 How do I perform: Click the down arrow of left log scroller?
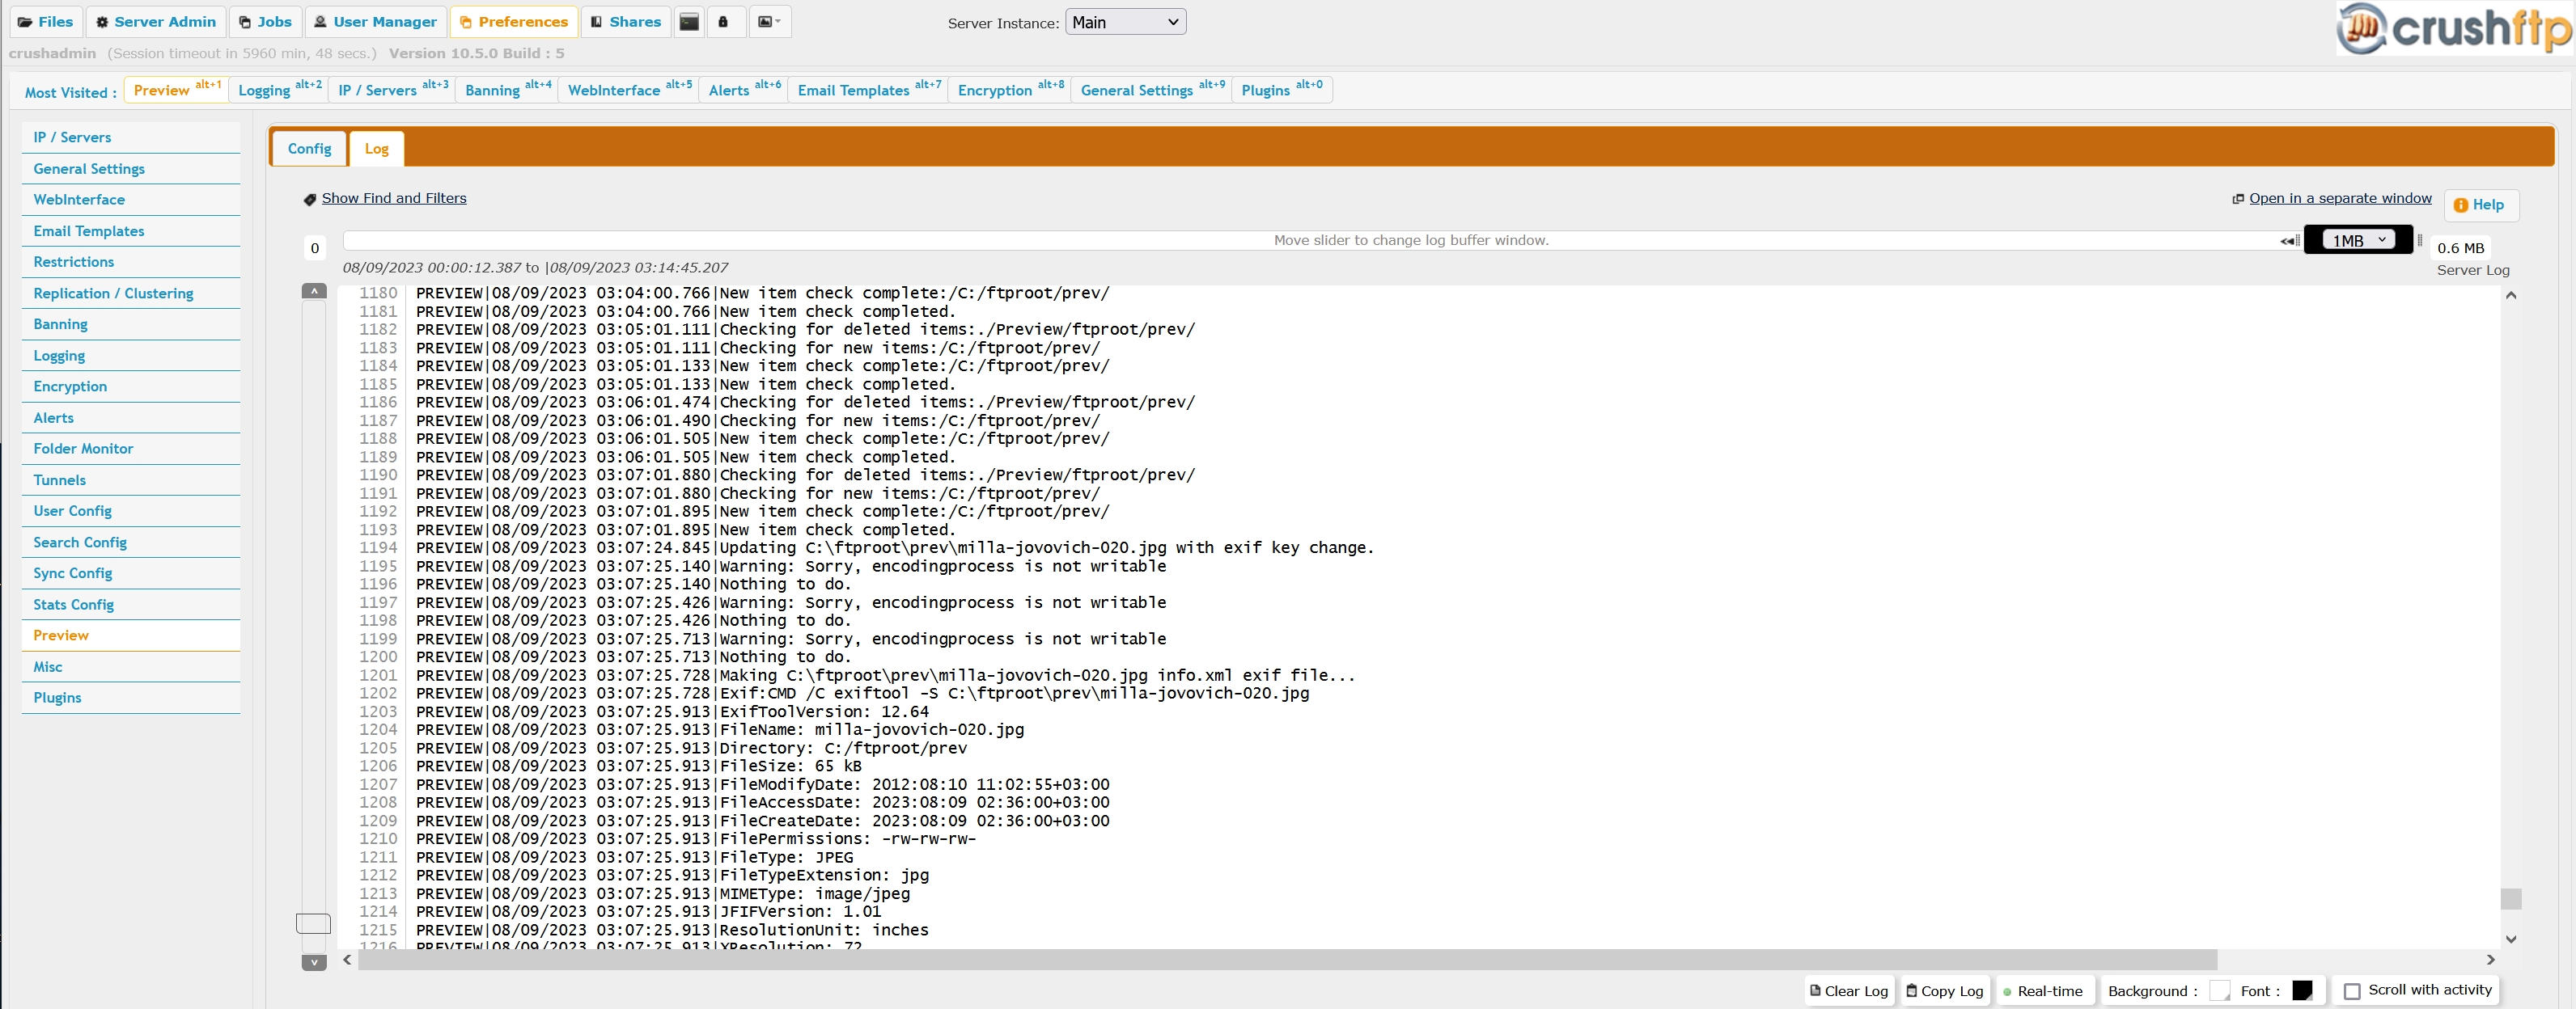314,962
